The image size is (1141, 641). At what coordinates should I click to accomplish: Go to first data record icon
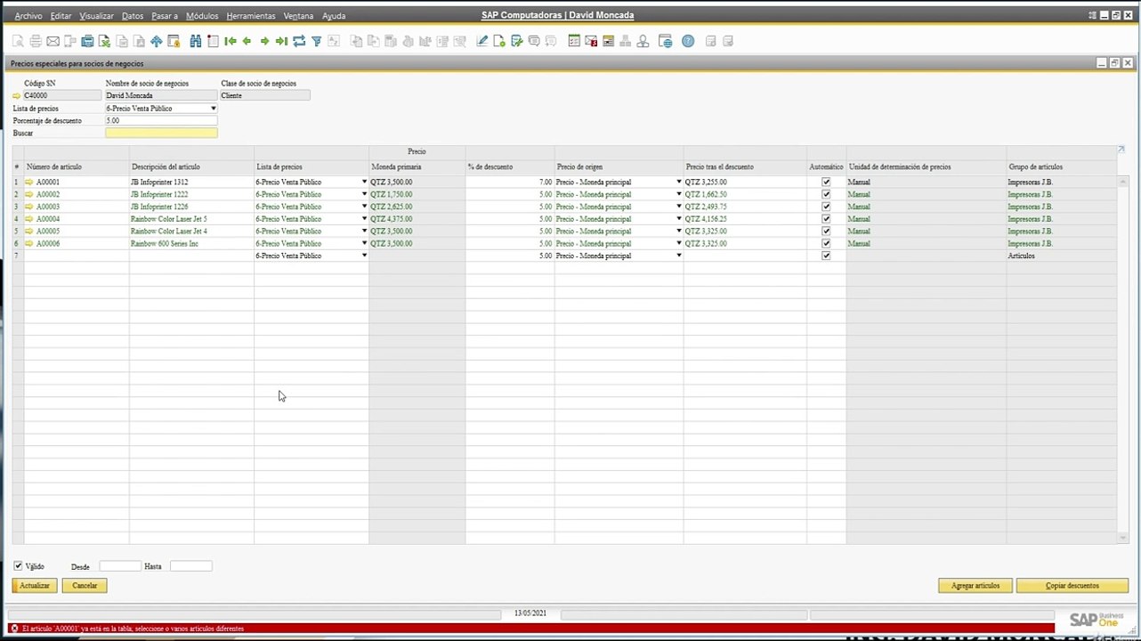(x=231, y=41)
